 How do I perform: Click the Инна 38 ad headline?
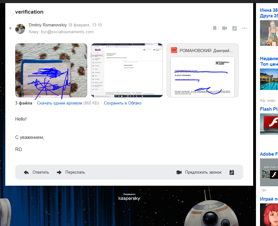(x=269, y=13)
